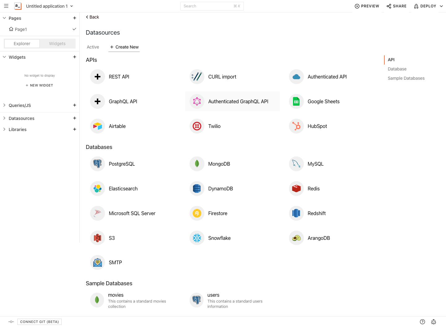Select the Create New tab
The width and height of the screenshot is (446, 327).
(x=124, y=47)
